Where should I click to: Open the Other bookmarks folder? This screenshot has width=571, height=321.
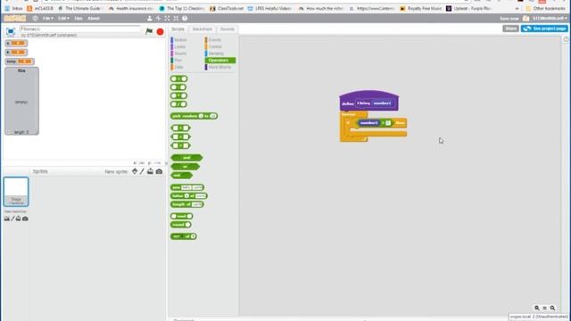(x=545, y=8)
